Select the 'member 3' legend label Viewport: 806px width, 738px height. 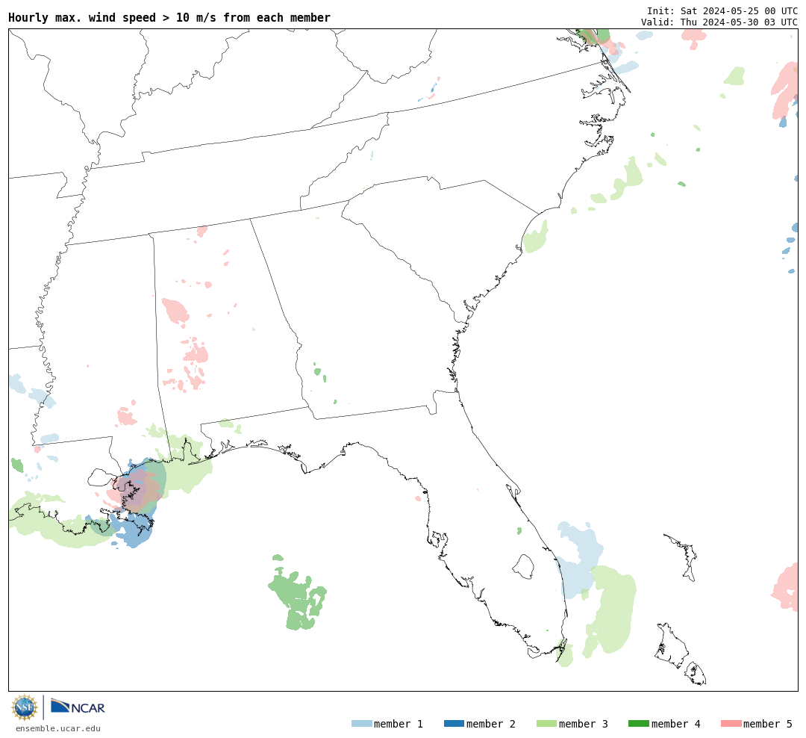click(584, 724)
